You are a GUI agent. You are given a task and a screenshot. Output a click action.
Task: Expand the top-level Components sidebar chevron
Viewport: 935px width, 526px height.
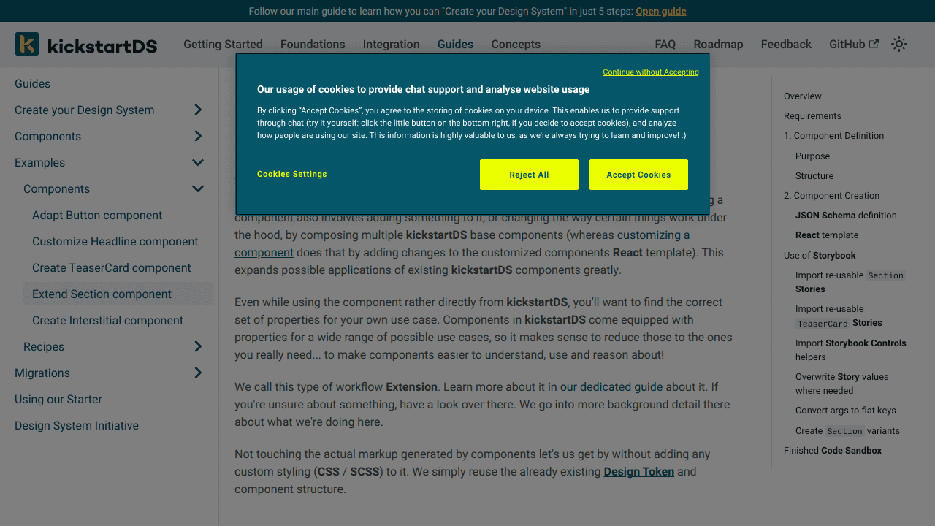tap(198, 136)
